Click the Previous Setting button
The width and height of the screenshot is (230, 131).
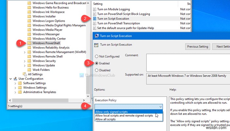[x=197, y=46]
